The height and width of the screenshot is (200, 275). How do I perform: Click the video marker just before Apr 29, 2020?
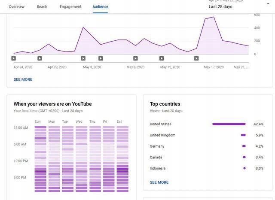coord(40,58)
